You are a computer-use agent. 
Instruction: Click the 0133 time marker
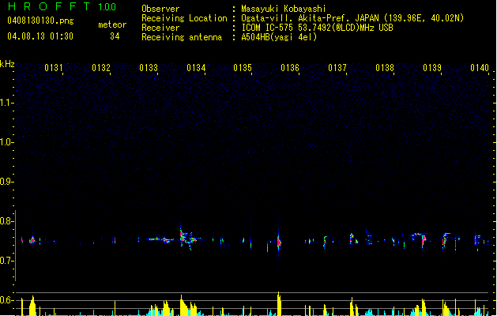(149, 68)
